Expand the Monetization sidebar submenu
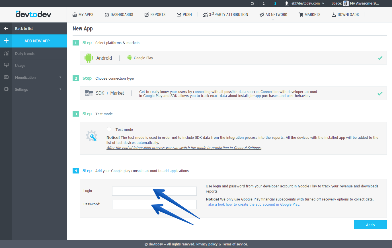392x248 pixels. (x=60, y=77)
